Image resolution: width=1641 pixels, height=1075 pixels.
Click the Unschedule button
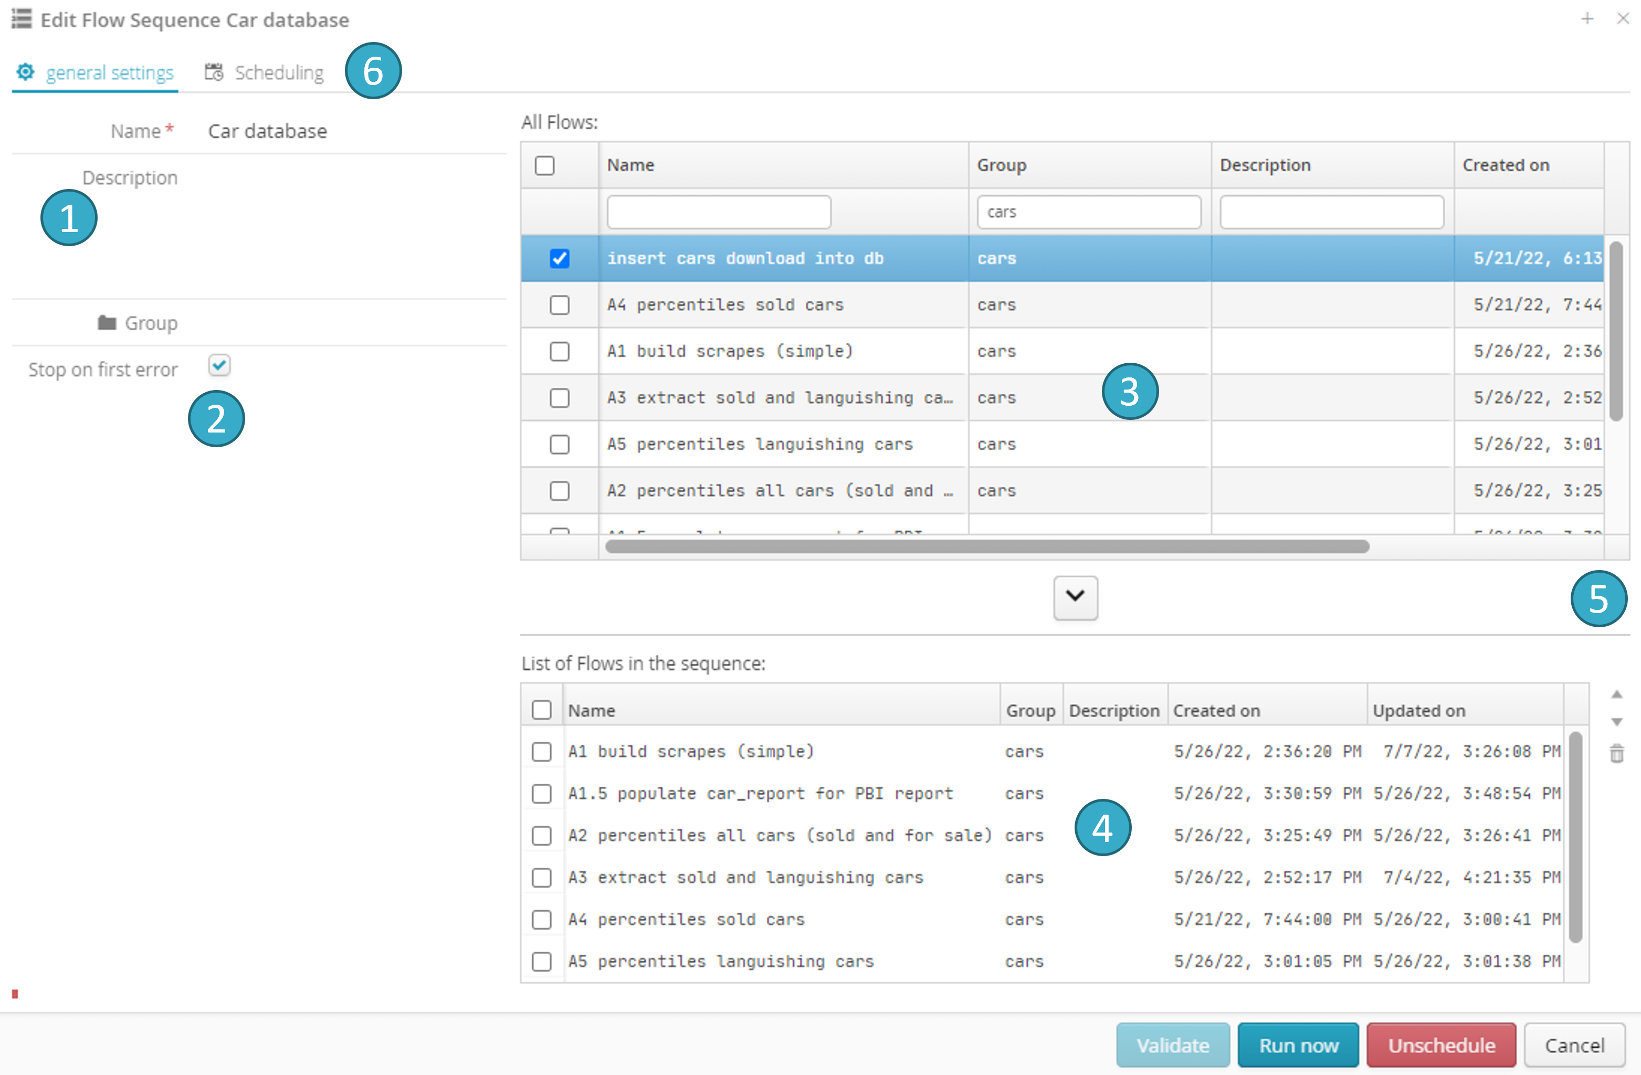[1441, 1046]
